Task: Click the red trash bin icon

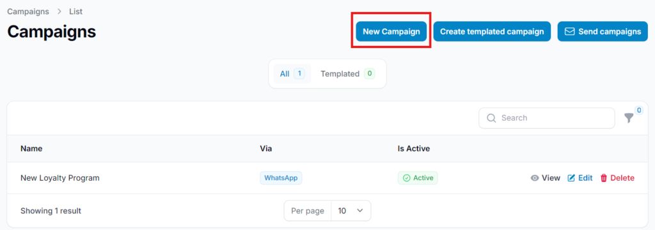Action: 604,178
